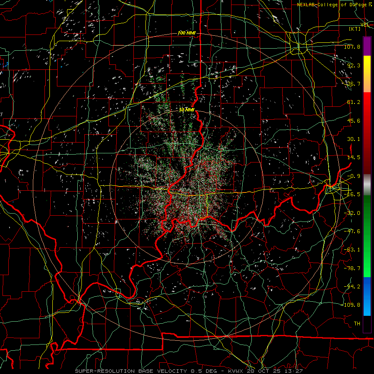Click the -32.0 legend value

coord(352,213)
